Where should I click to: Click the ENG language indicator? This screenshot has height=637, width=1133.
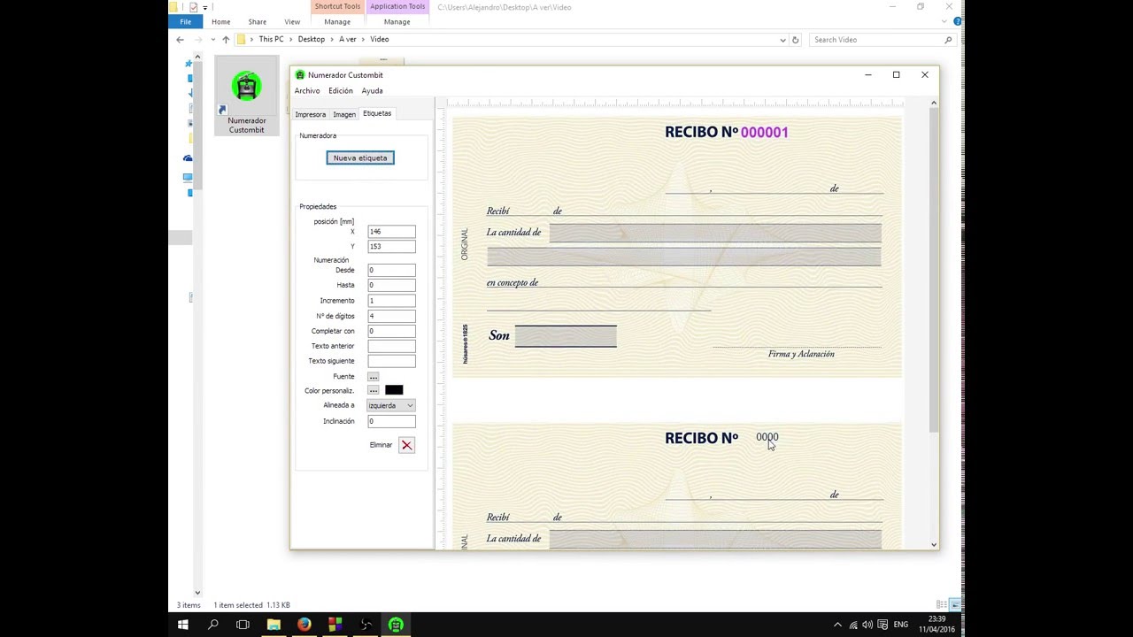[901, 625]
